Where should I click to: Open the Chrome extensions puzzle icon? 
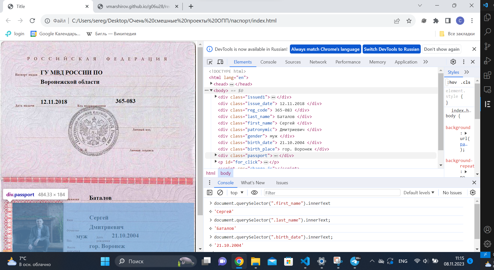pos(436,21)
